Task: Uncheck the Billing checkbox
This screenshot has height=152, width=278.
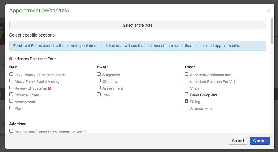Action: click(187, 101)
